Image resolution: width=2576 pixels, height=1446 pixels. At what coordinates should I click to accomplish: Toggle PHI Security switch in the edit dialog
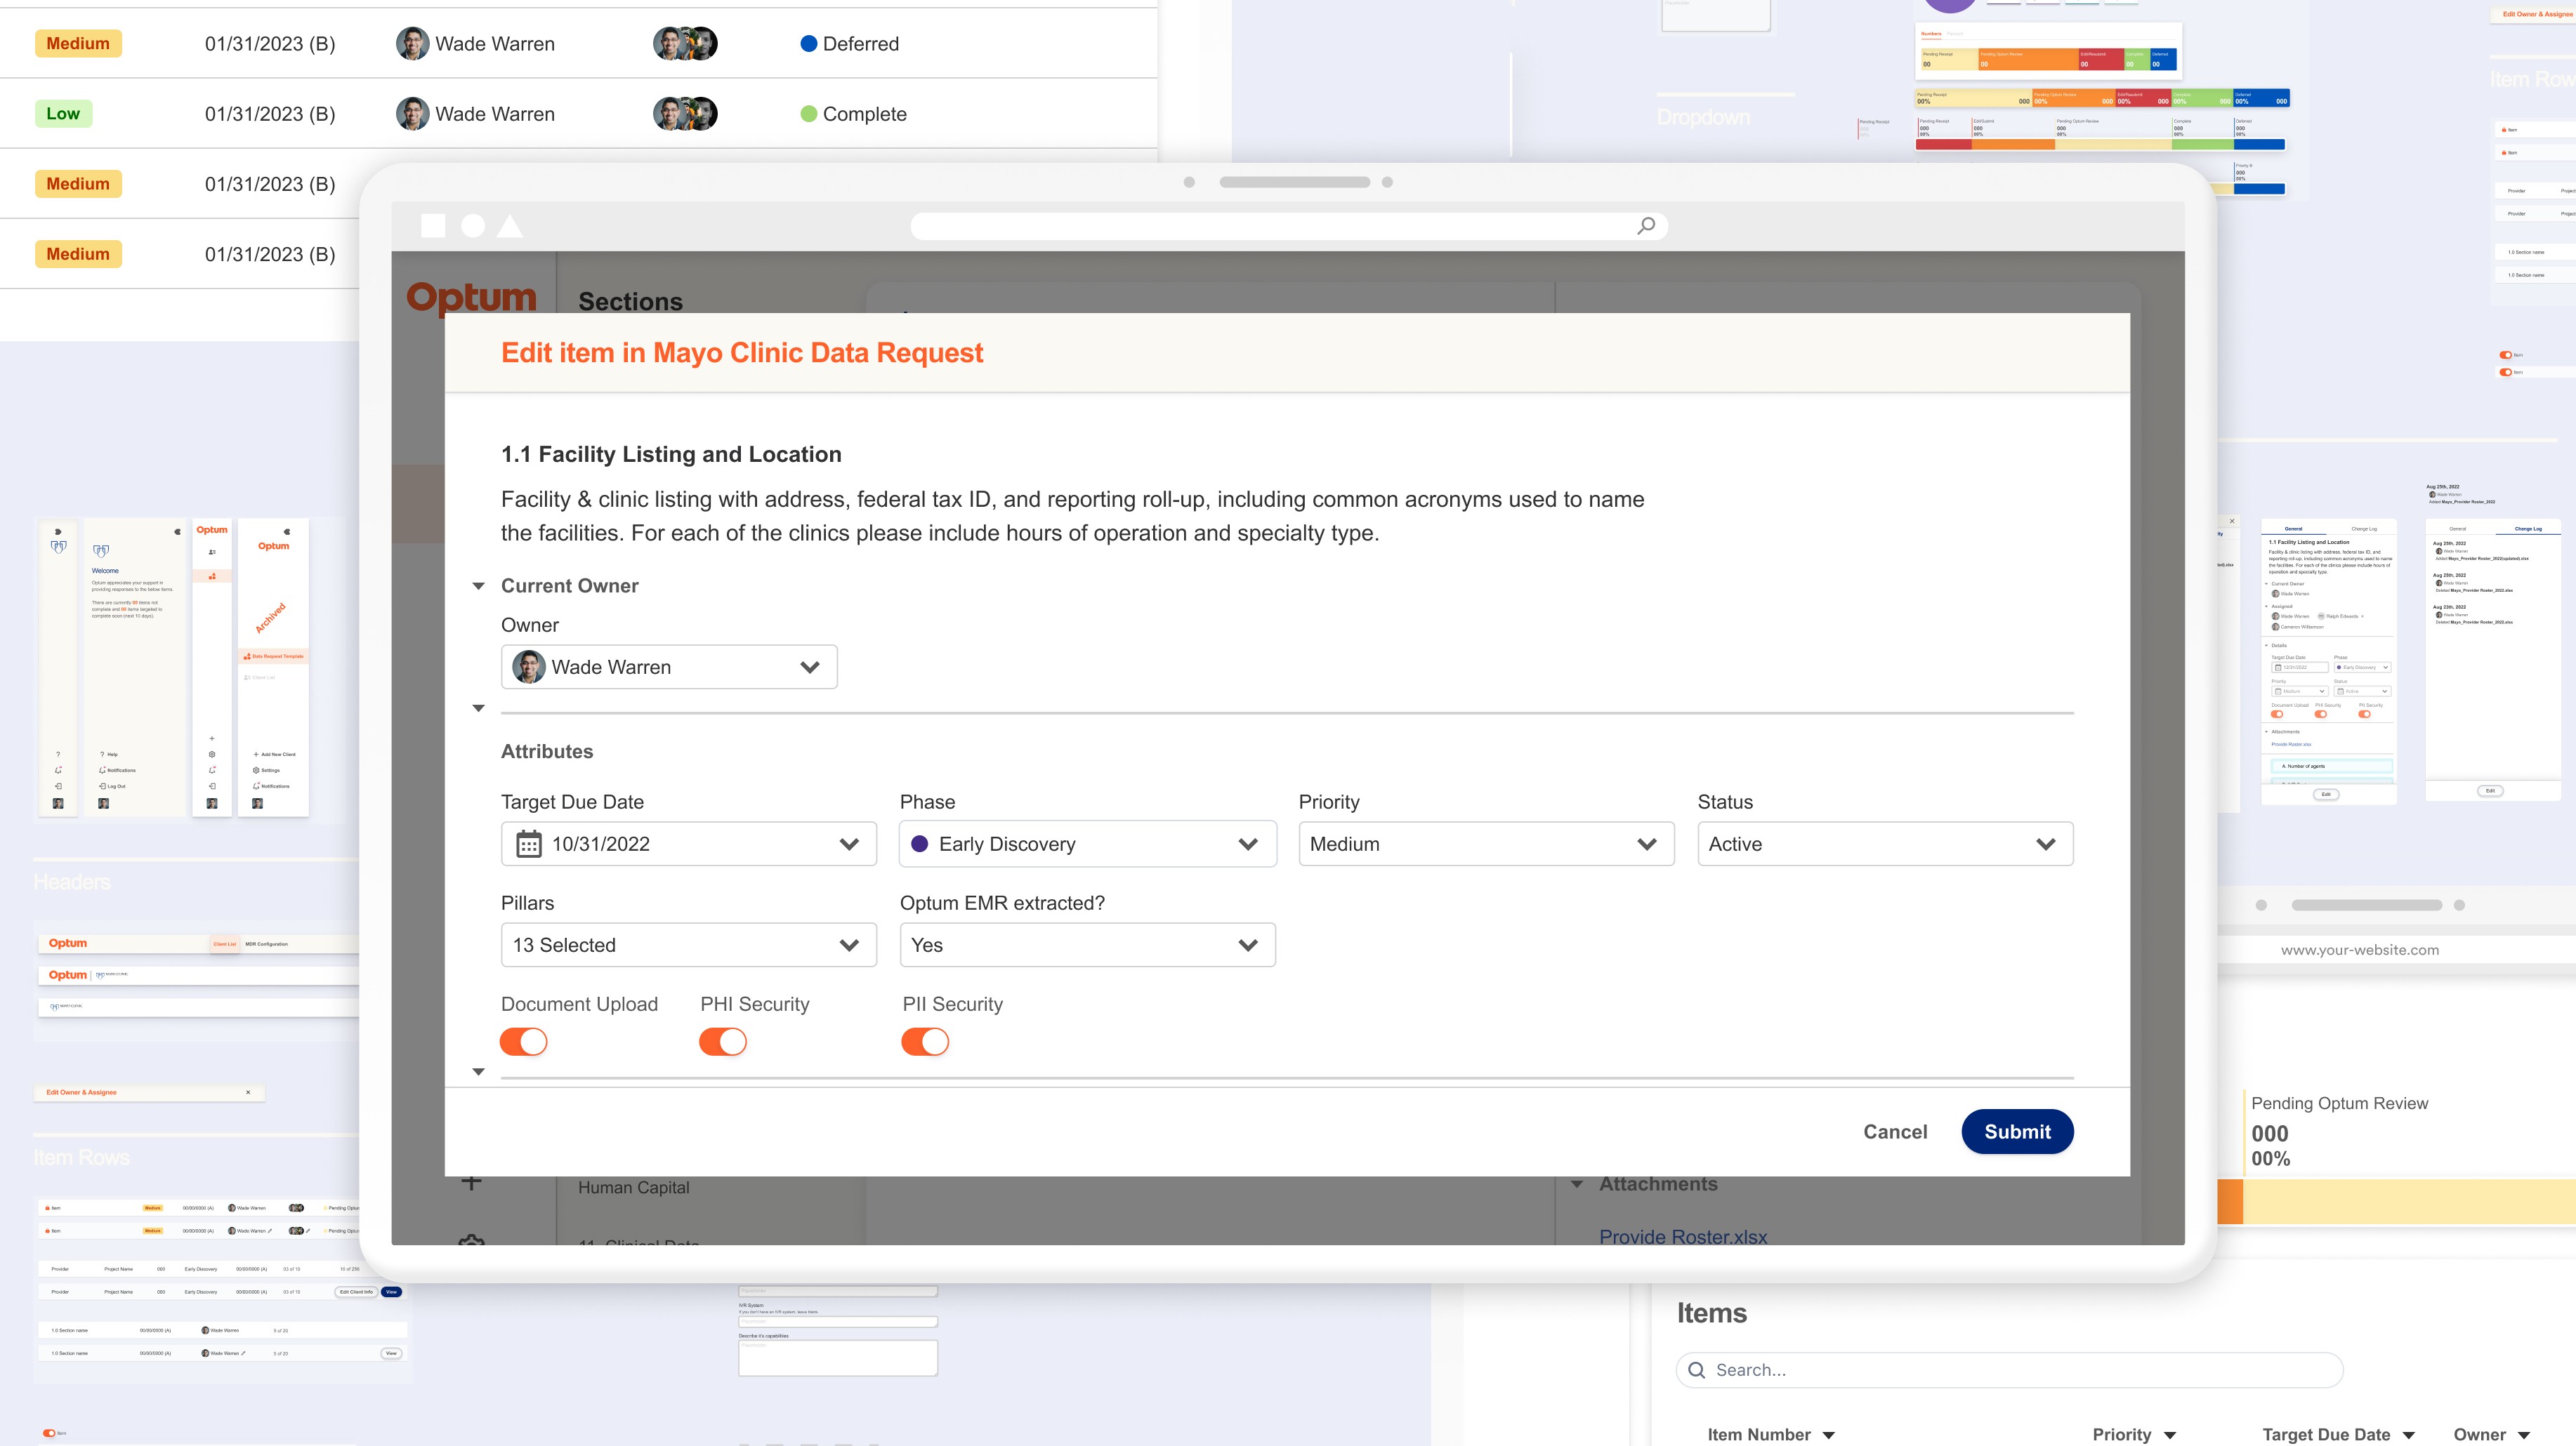(x=723, y=1042)
